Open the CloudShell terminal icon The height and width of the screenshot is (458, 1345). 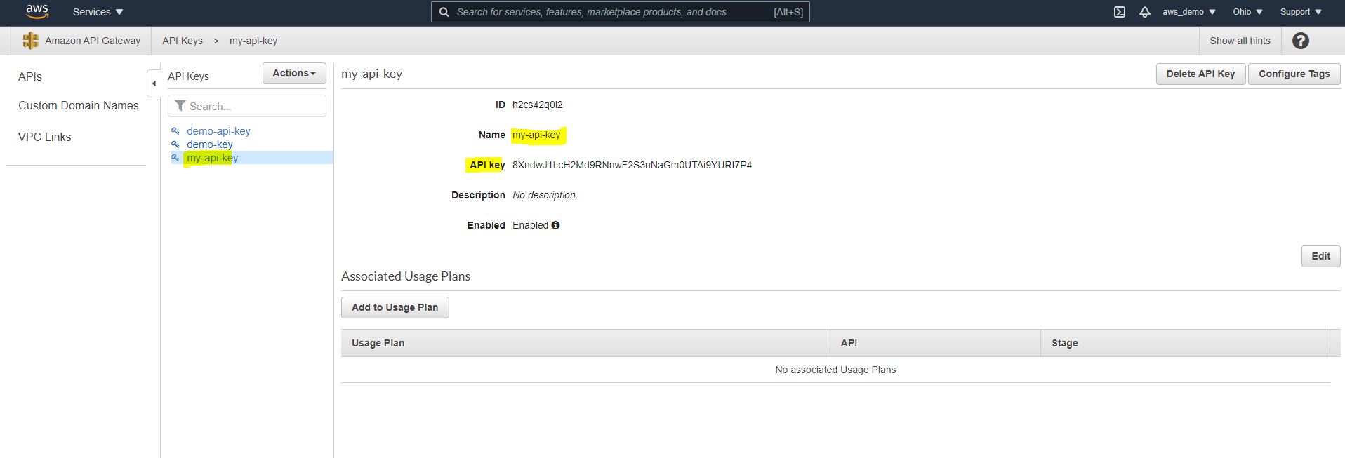tap(1120, 12)
